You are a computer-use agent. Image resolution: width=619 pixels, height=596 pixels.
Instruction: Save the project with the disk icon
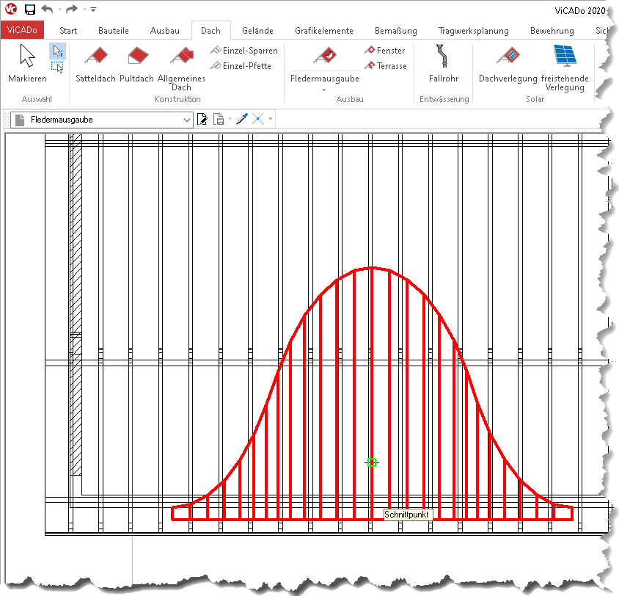pyautogui.click(x=30, y=9)
